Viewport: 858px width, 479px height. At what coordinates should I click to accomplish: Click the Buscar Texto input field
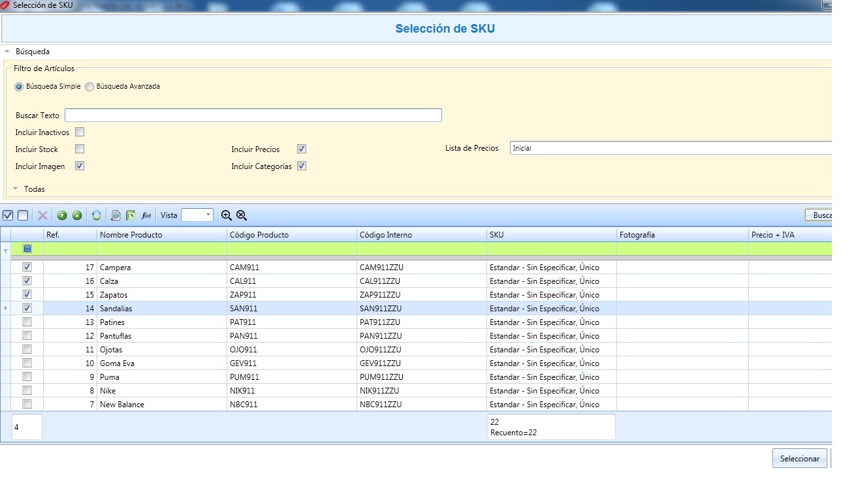[253, 115]
